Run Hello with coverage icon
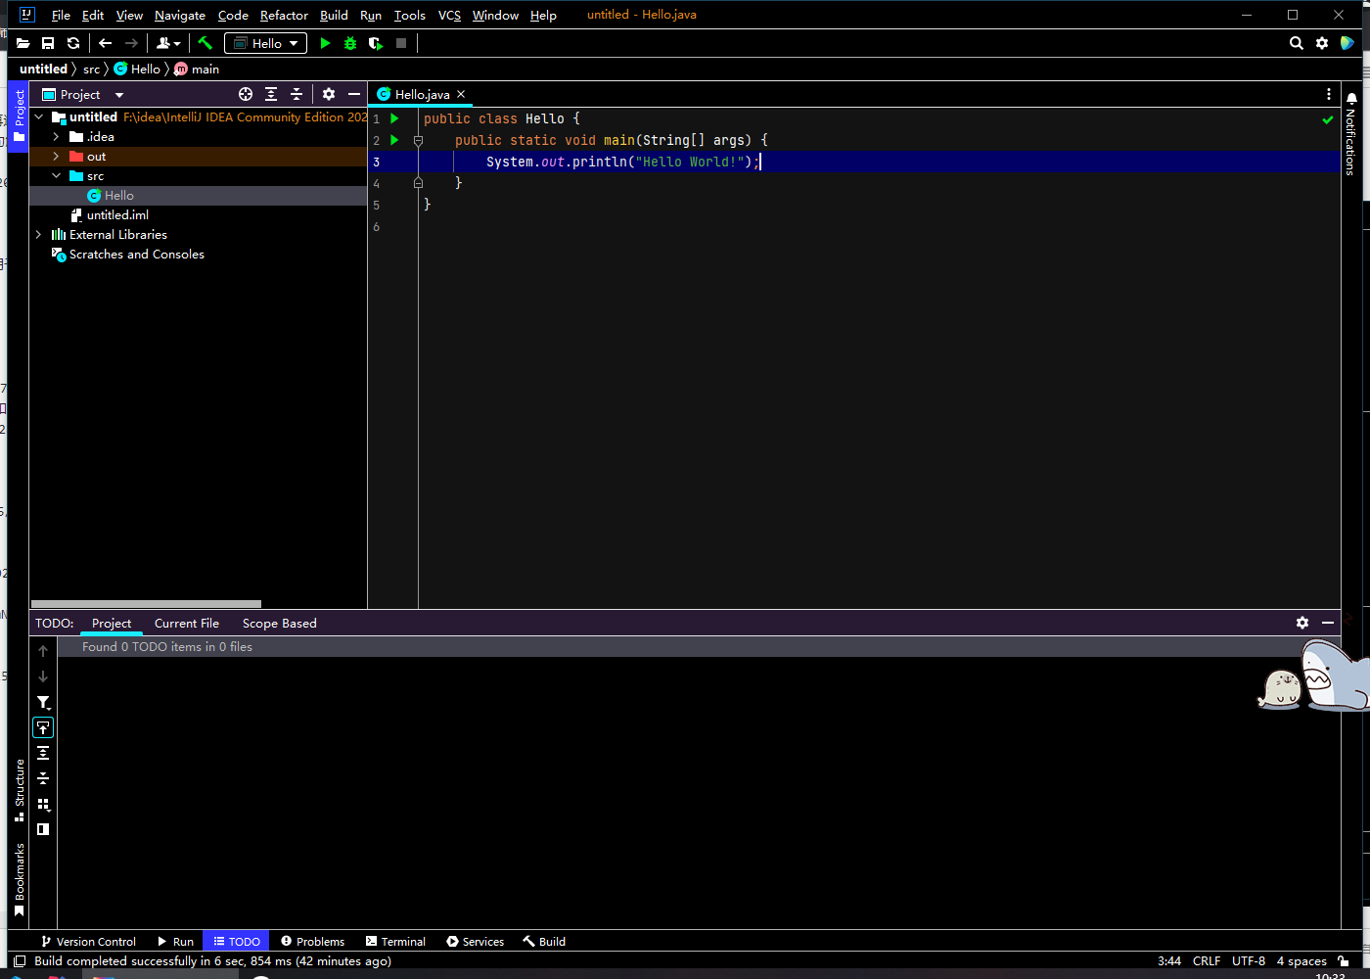Image resolution: width=1370 pixels, height=979 pixels. [x=376, y=43]
